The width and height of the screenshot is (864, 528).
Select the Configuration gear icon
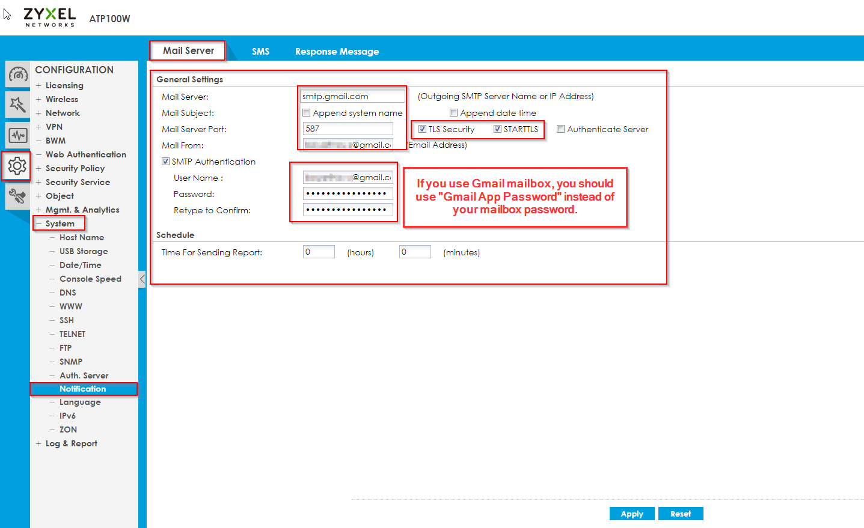[x=17, y=166]
